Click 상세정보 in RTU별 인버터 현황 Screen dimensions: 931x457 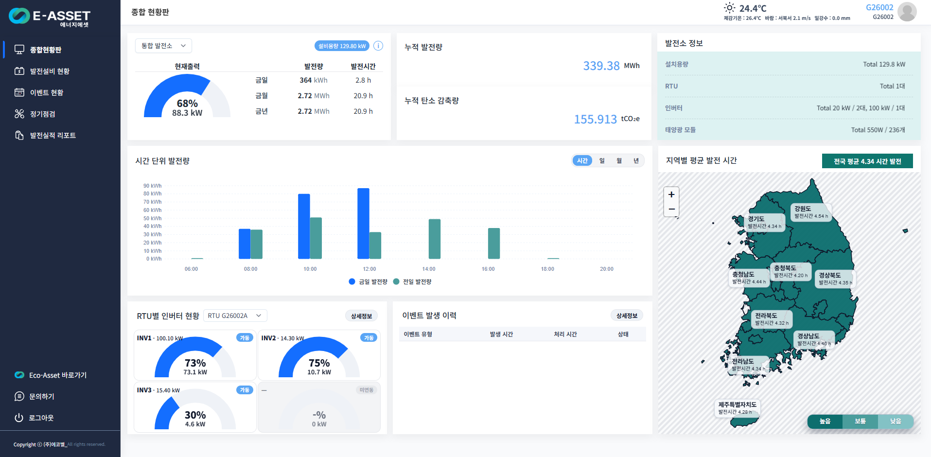[x=361, y=316]
